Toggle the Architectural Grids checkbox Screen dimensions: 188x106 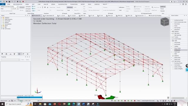tap(173, 20)
